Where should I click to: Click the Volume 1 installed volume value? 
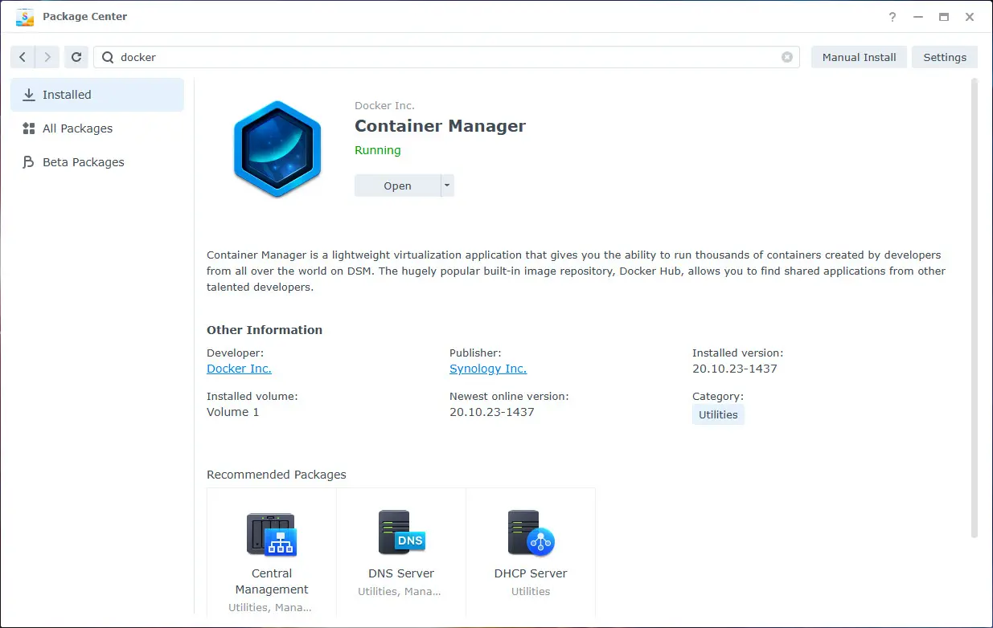(x=233, y=412)
